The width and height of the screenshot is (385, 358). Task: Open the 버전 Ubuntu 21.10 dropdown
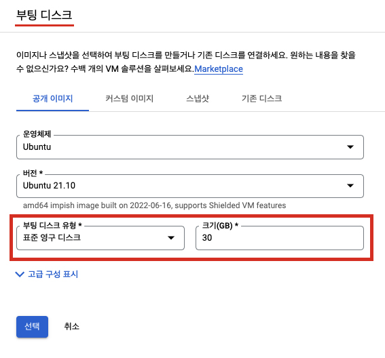click(x=190, y=186)
